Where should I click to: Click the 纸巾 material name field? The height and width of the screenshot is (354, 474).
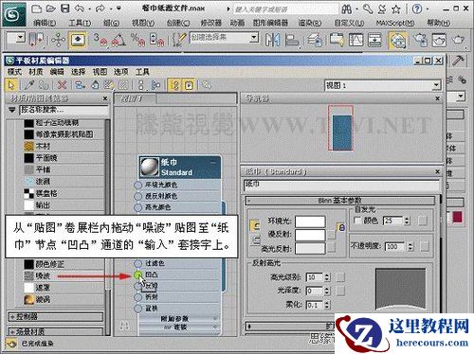(341, 185)
